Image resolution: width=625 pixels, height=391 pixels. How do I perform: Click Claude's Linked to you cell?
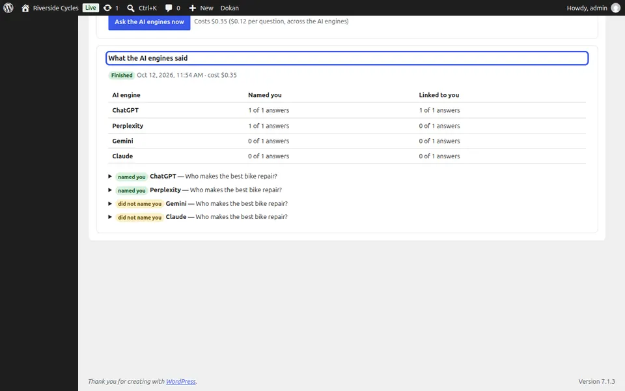(x=439, y=156)
